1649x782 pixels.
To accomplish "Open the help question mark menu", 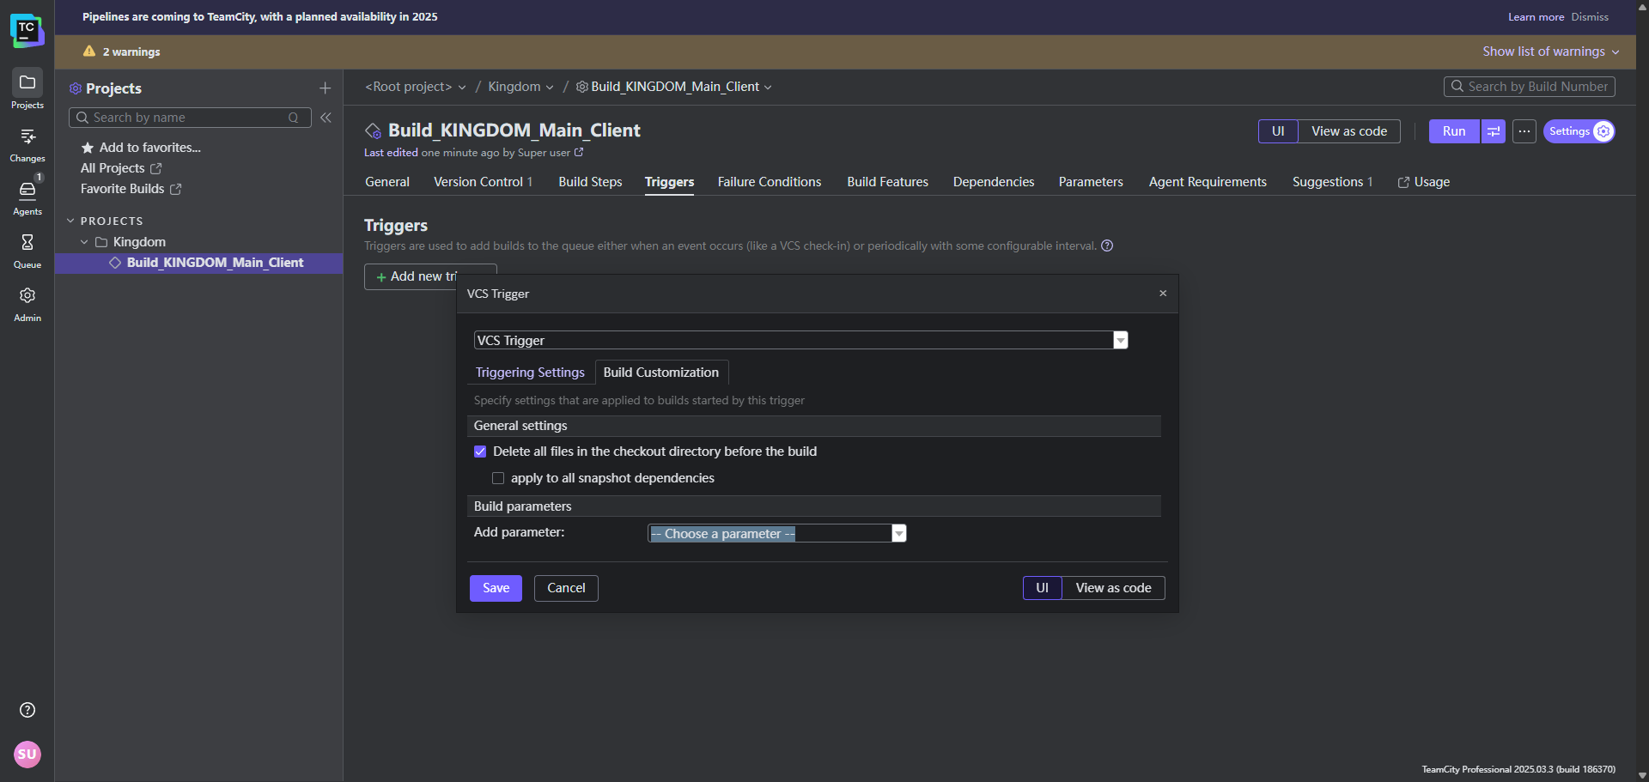I will pos(27,710).
